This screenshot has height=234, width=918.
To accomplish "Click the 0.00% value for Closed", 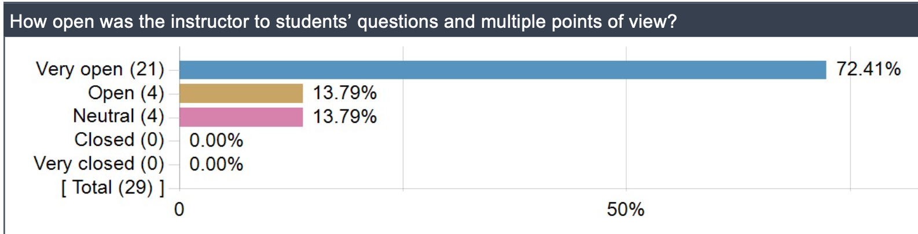I will click(x=216, y=141).
